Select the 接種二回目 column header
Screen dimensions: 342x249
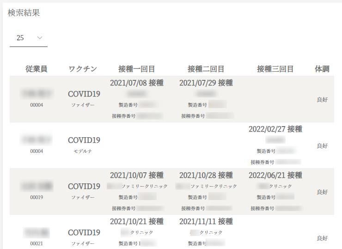pyautogui.click(x=206, y=69)
